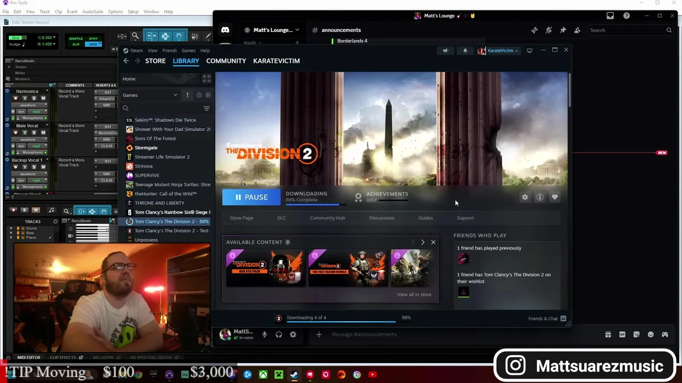Solo the Harmonica track
Viewport: 682px width, 383px height.
34,98
